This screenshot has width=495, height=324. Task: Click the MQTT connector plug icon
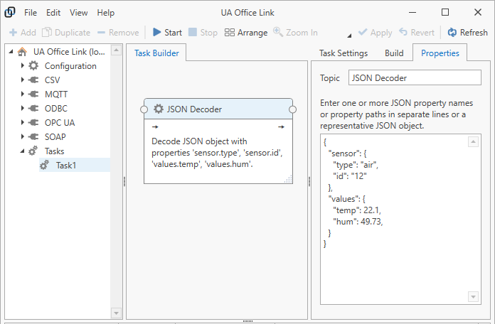[x=33, y=94]
